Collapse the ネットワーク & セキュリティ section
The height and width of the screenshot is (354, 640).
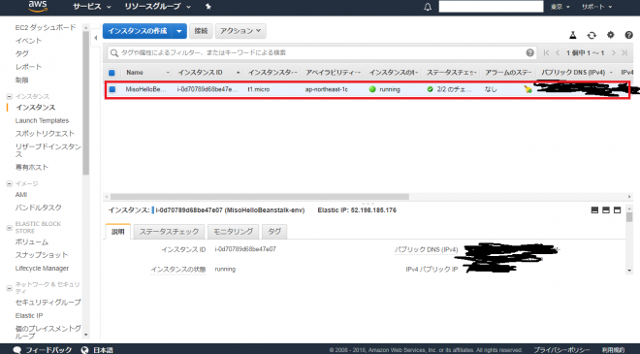click(x=9, y=288)
